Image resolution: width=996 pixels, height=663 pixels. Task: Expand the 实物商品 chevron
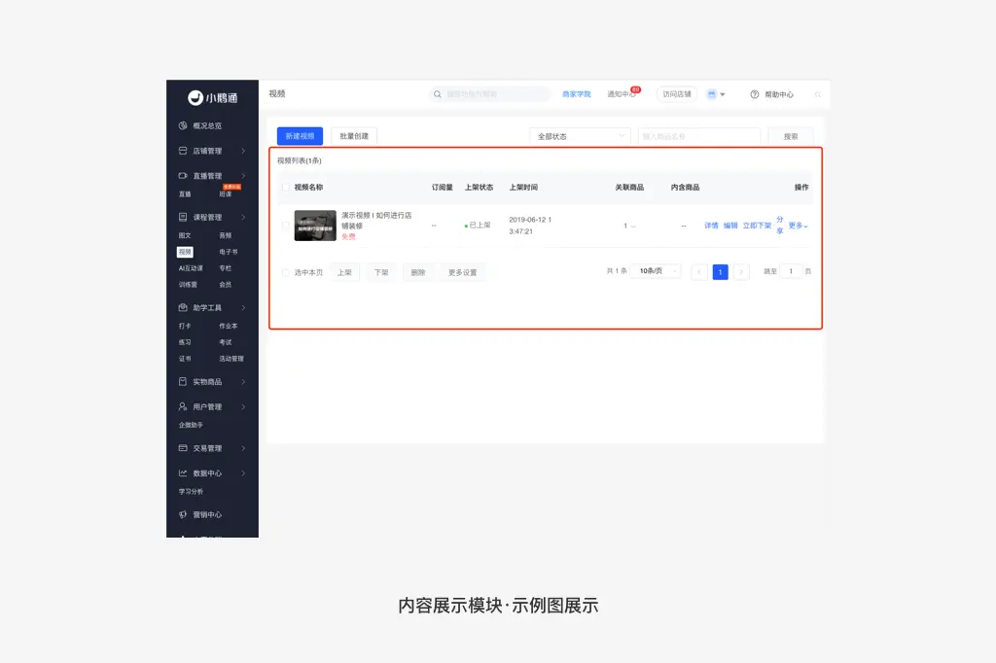[x=243, y=382]
